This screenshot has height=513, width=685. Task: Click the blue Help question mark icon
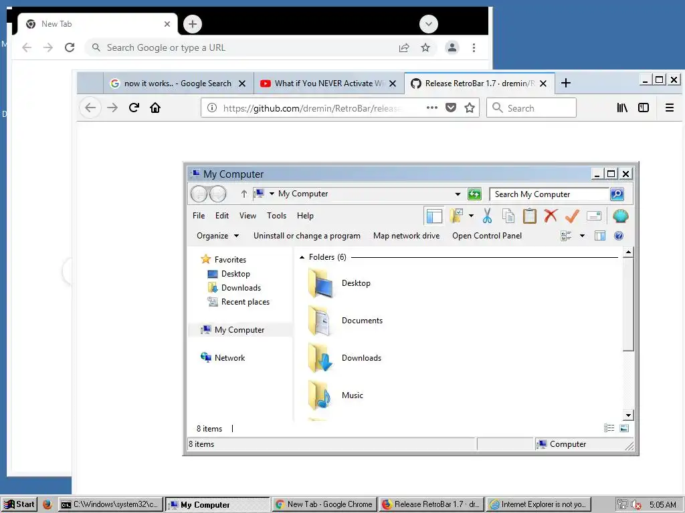pyautogui.click(x=619, y=236)
